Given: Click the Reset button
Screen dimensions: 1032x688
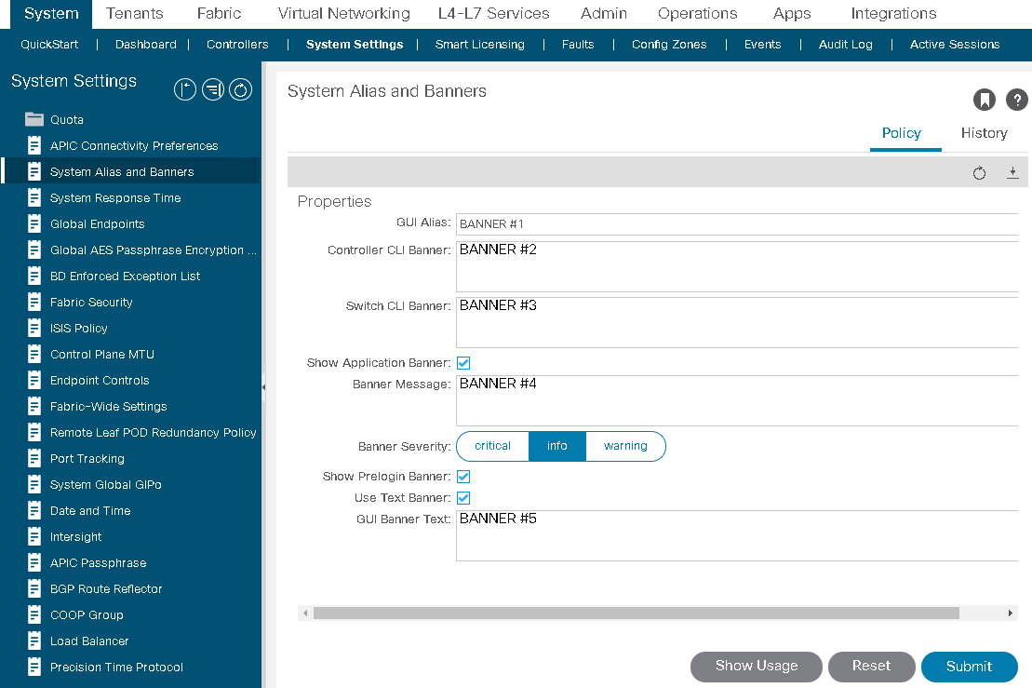Looking at the screenshot, I should [x=871, y=667].
